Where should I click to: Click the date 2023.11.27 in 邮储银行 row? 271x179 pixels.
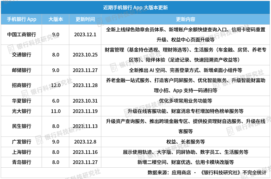pos(85,70)
